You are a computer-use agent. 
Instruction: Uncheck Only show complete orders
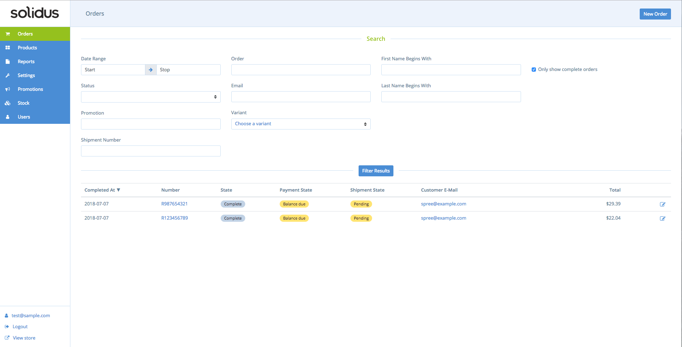click(x=533, y=69)
